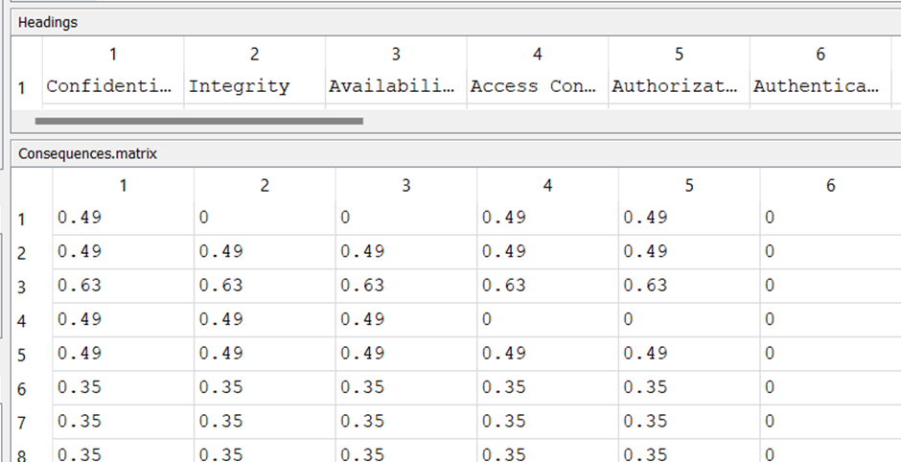Click matrix row 1, column 3 cell '0'
The width and height of the screenshot is (901, 462).
point(405,218)
